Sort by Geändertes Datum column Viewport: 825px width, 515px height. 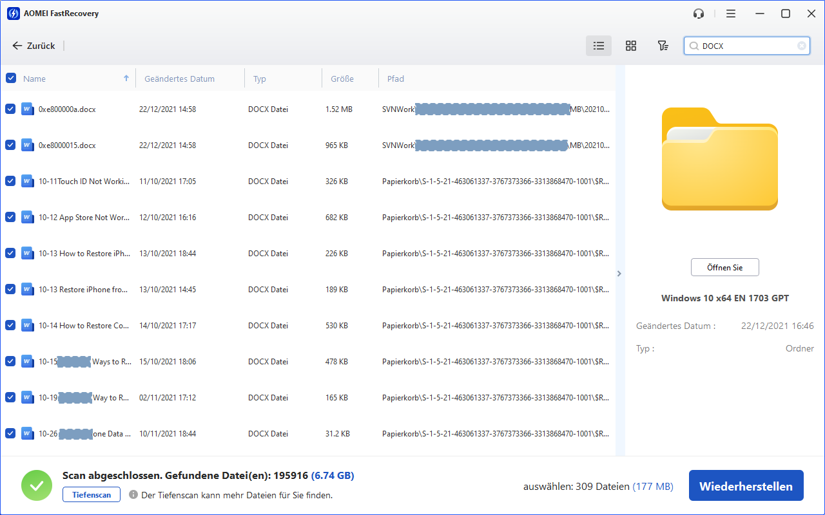[x=179, y=79]
